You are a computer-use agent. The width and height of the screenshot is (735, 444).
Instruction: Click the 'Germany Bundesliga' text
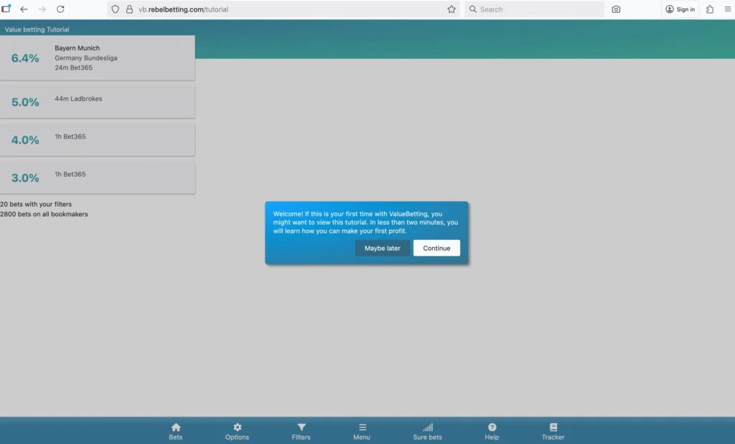(x=86, y=57)
